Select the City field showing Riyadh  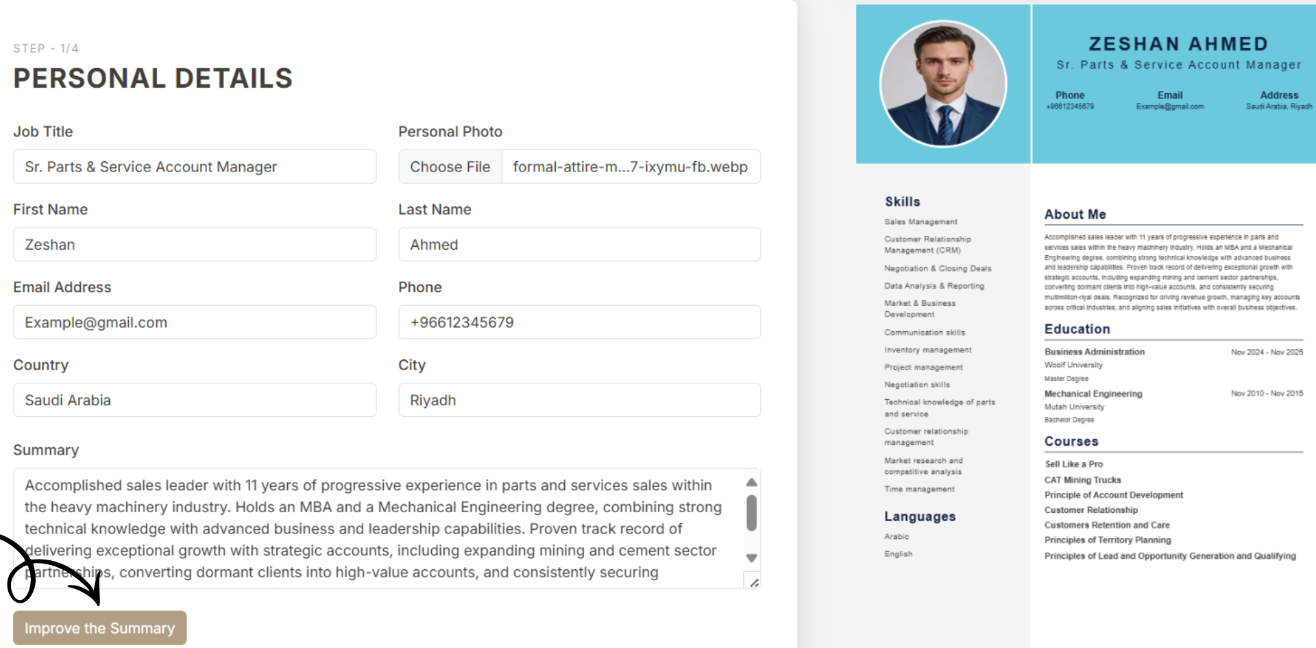coord(579,400)
